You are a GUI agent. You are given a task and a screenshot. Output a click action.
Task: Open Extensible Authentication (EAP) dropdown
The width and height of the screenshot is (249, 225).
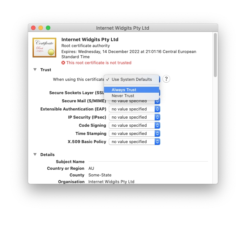[134, 109]
